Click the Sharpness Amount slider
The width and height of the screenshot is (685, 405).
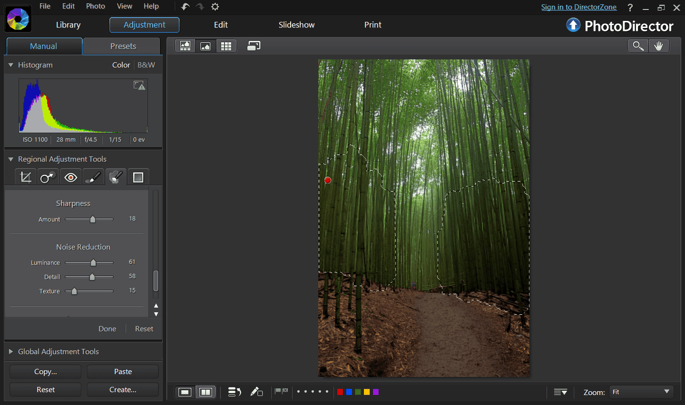[x=89, y=219]
